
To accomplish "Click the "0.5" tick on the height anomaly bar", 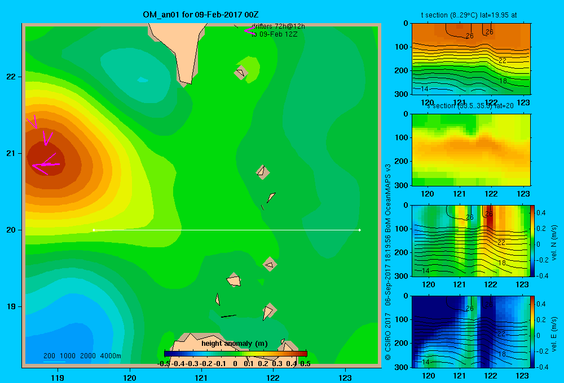I will tap(305, 364).
